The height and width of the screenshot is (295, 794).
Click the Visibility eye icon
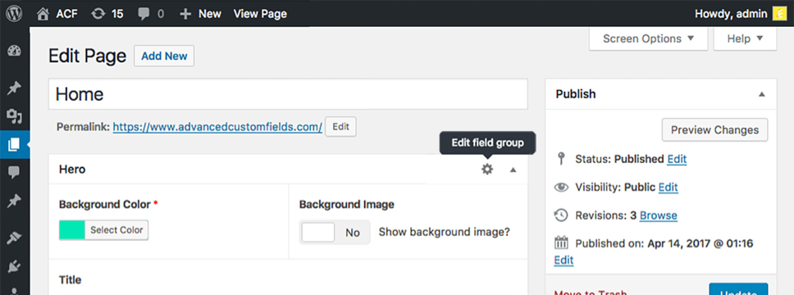pos(560,187)
